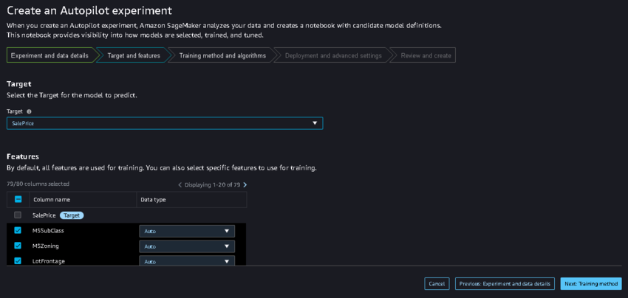Click the Data type column header

pos(153,200)
